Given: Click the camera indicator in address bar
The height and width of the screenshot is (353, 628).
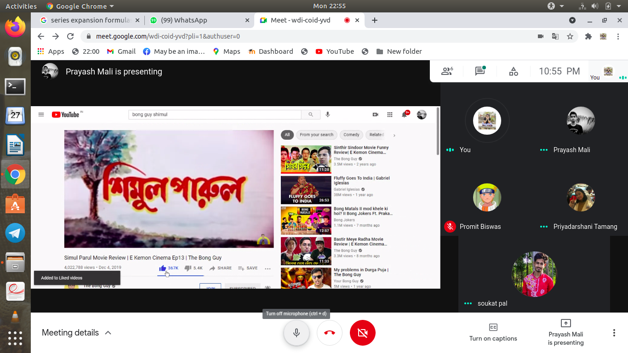Looking at the screenshot, I should tap(541, 36).
